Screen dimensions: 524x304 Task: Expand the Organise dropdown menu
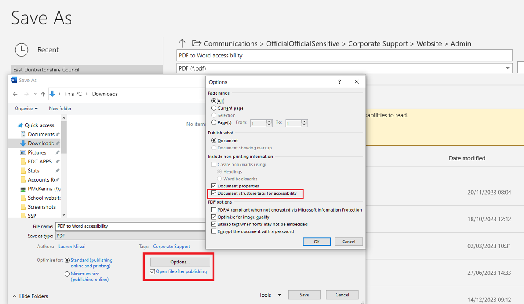tap(26, 109)
